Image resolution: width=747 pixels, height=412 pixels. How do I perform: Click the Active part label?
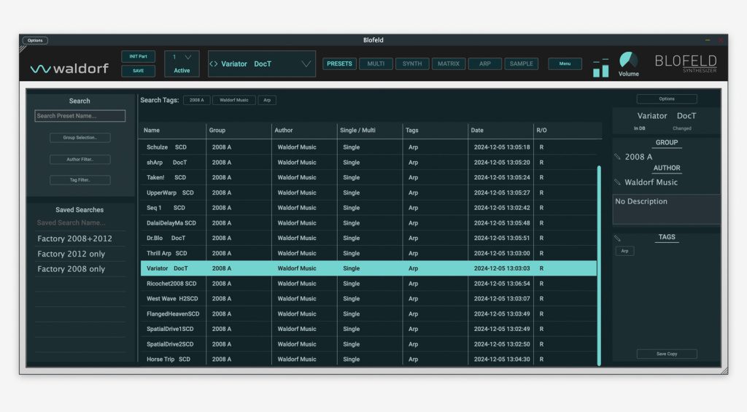pos(182,71)
